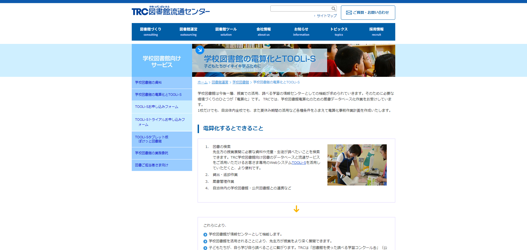Viewport: 527px width, 250px height.
Task: Click the inline TOOLi-S hyperlink in list
Action: (299, 163)
